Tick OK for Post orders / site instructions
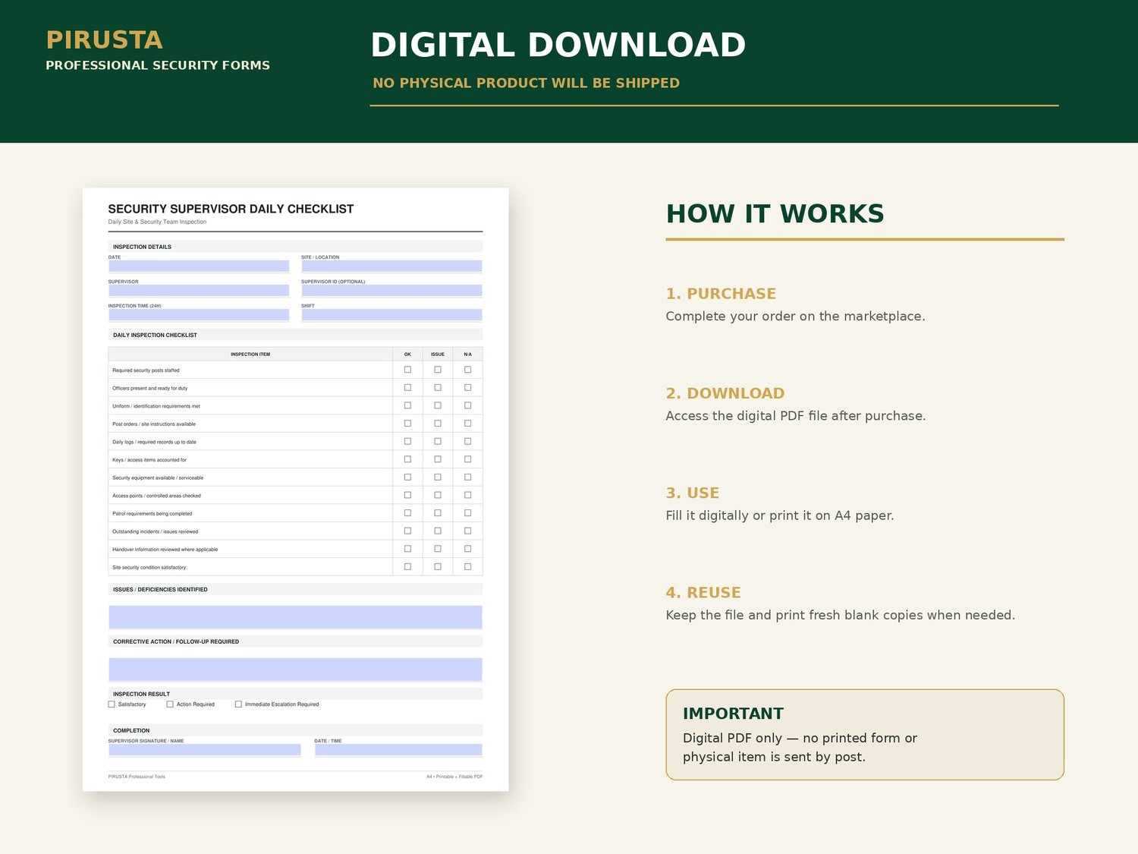 tap(407, 424)
